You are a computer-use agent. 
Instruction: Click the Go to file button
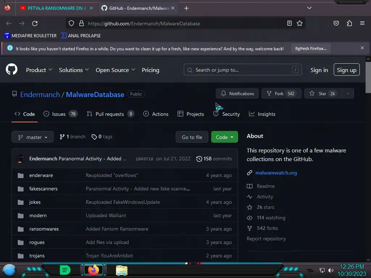click(x=192, y=137)
